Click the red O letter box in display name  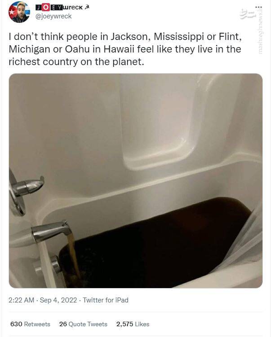click(45, 7)
